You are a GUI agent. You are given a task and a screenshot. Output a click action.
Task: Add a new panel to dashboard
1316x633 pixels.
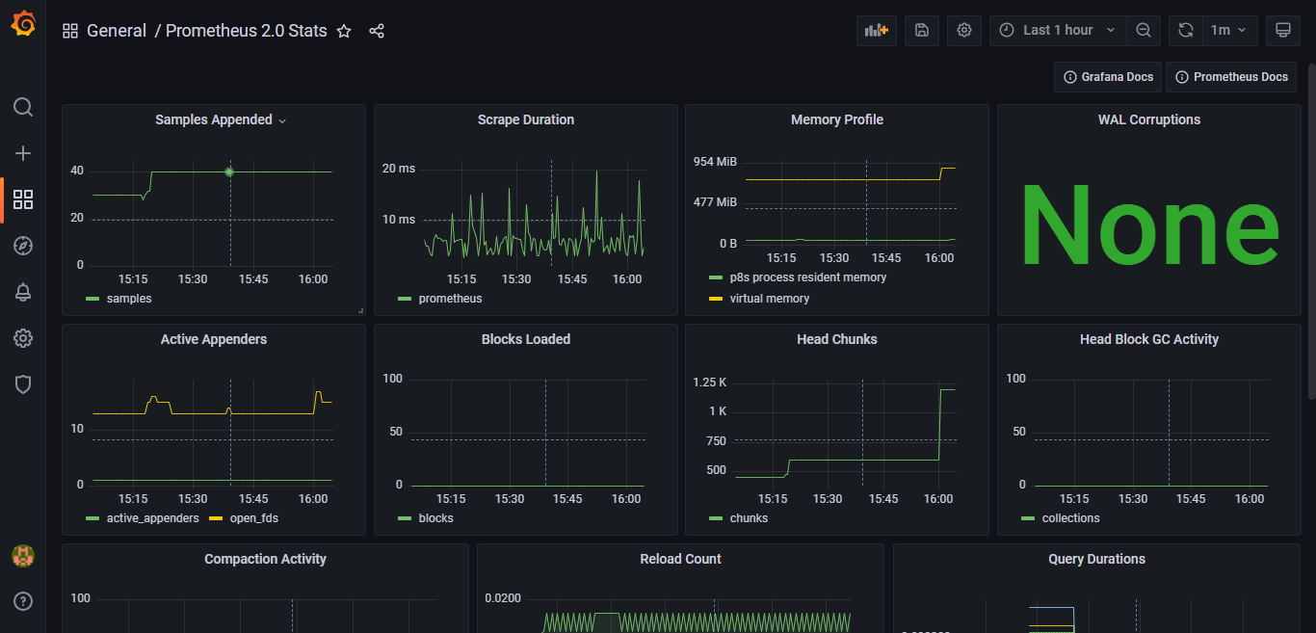[876, 31]
